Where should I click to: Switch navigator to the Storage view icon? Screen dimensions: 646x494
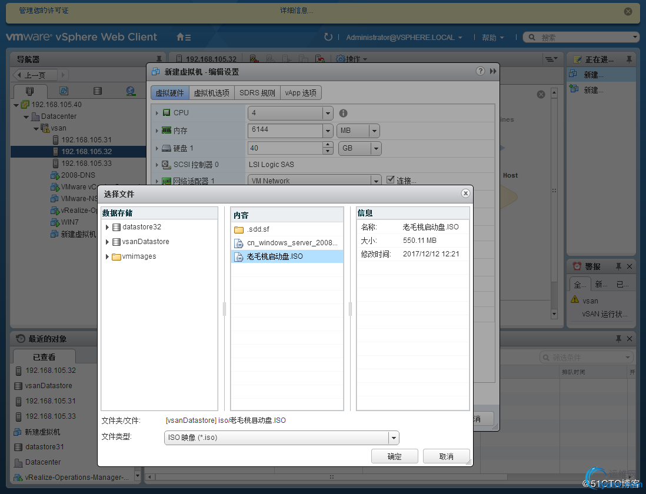click(98, 91)
